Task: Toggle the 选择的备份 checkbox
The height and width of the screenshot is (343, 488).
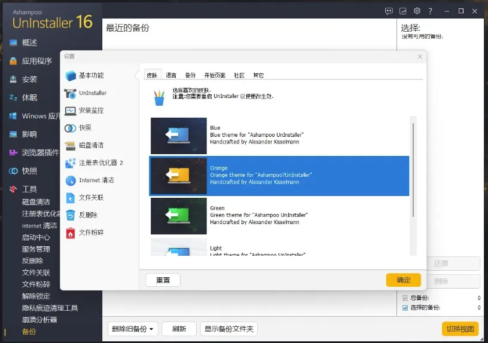Action: (405, 308)
